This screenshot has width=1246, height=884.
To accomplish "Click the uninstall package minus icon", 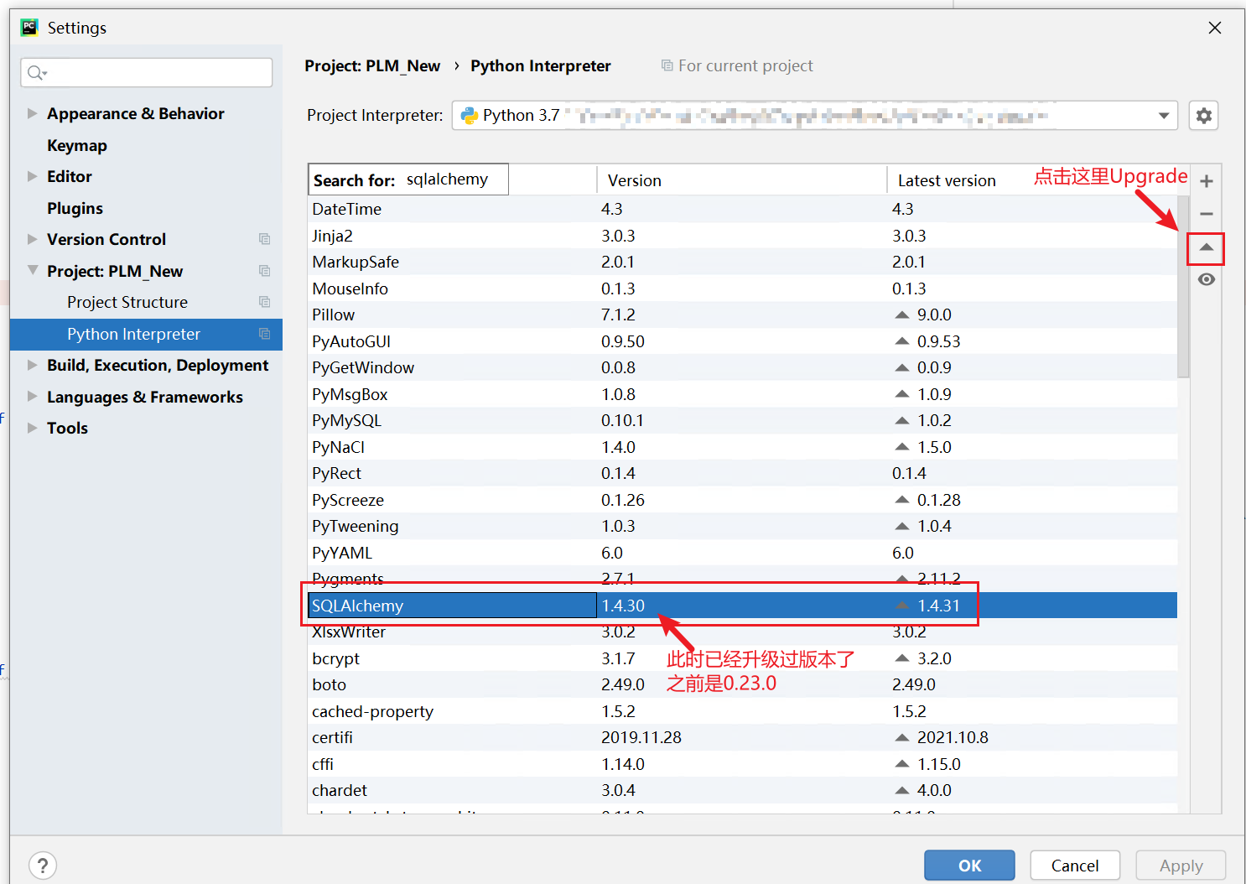I will (1206, 214).
